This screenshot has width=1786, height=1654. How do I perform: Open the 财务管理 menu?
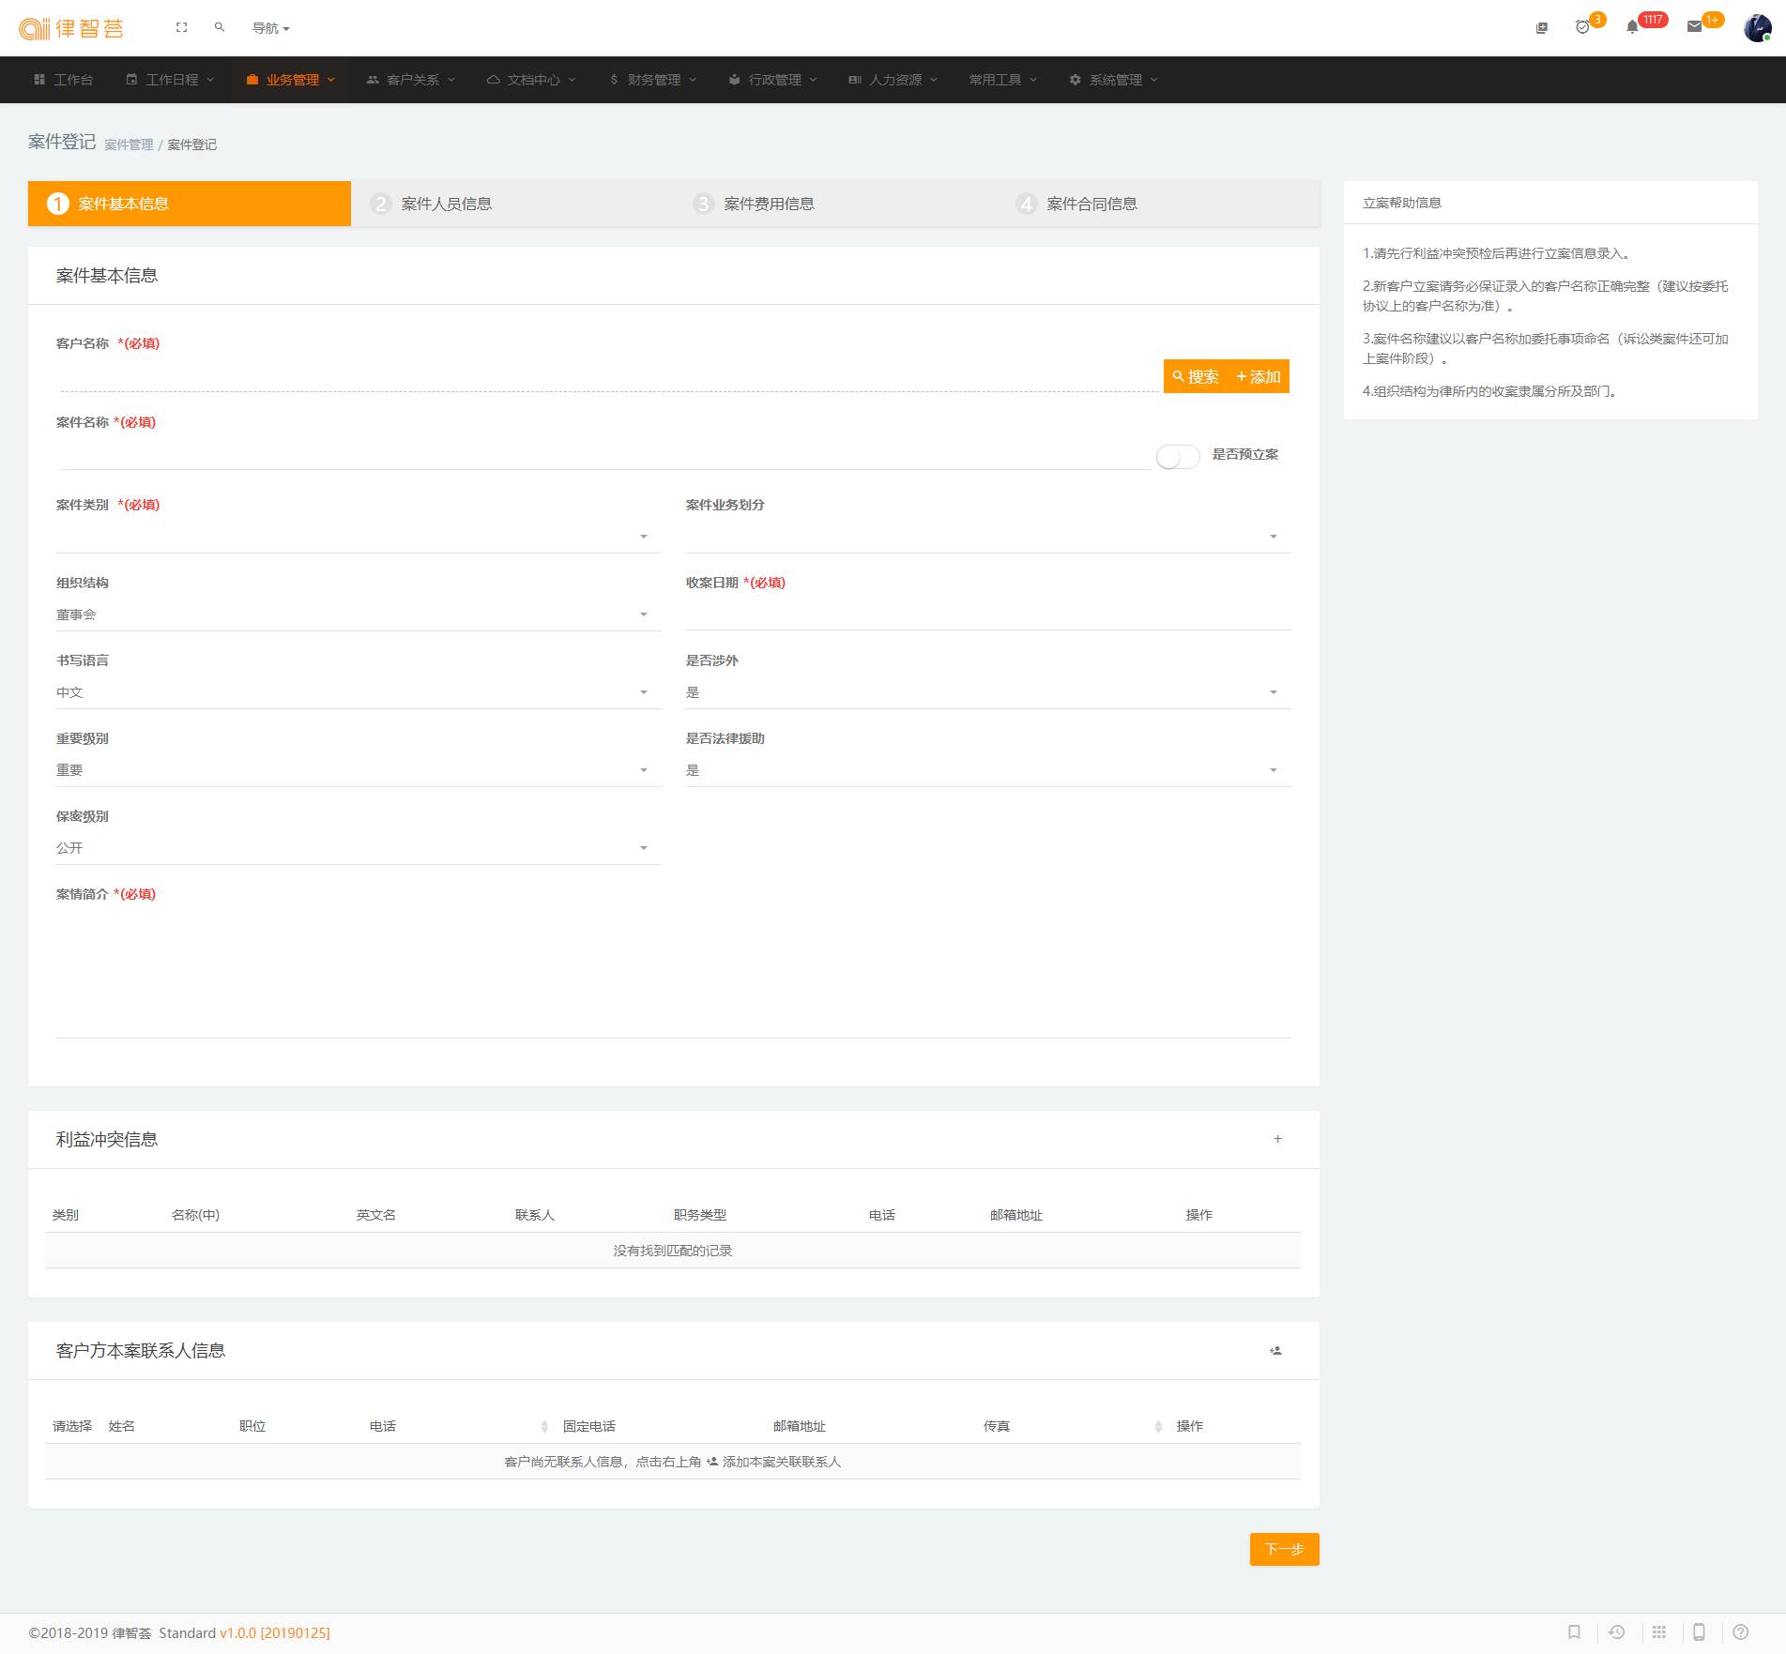pyautogui.click(x=653, y=80)
